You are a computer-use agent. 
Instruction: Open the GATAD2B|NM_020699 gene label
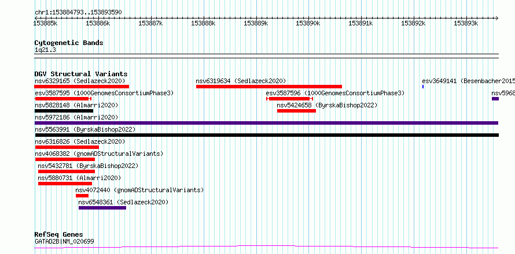[x=64, y=241]
